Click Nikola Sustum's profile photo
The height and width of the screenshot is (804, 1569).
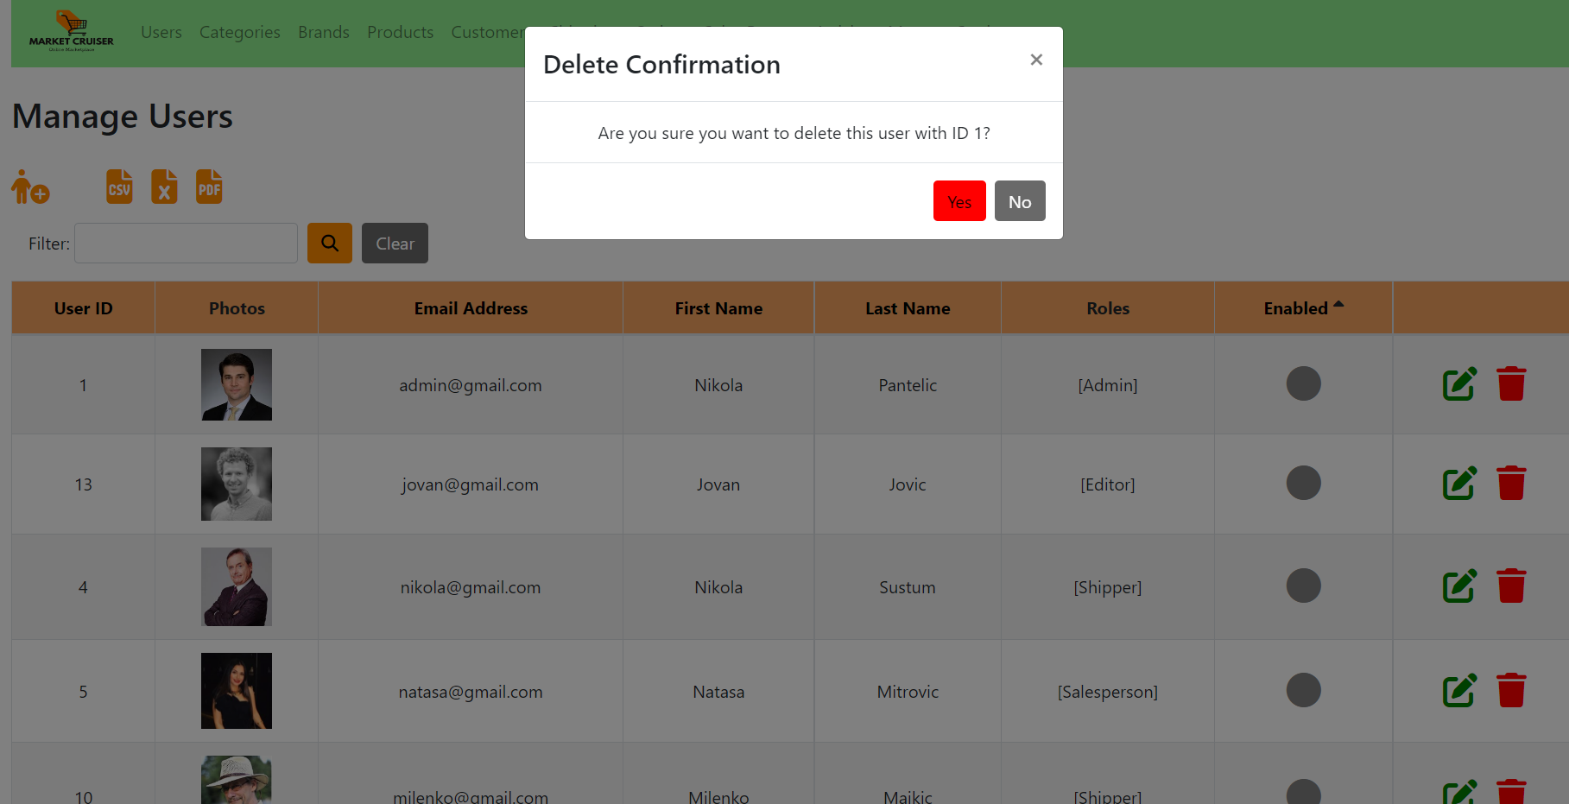pyautogui.click(x=237, y=586)
